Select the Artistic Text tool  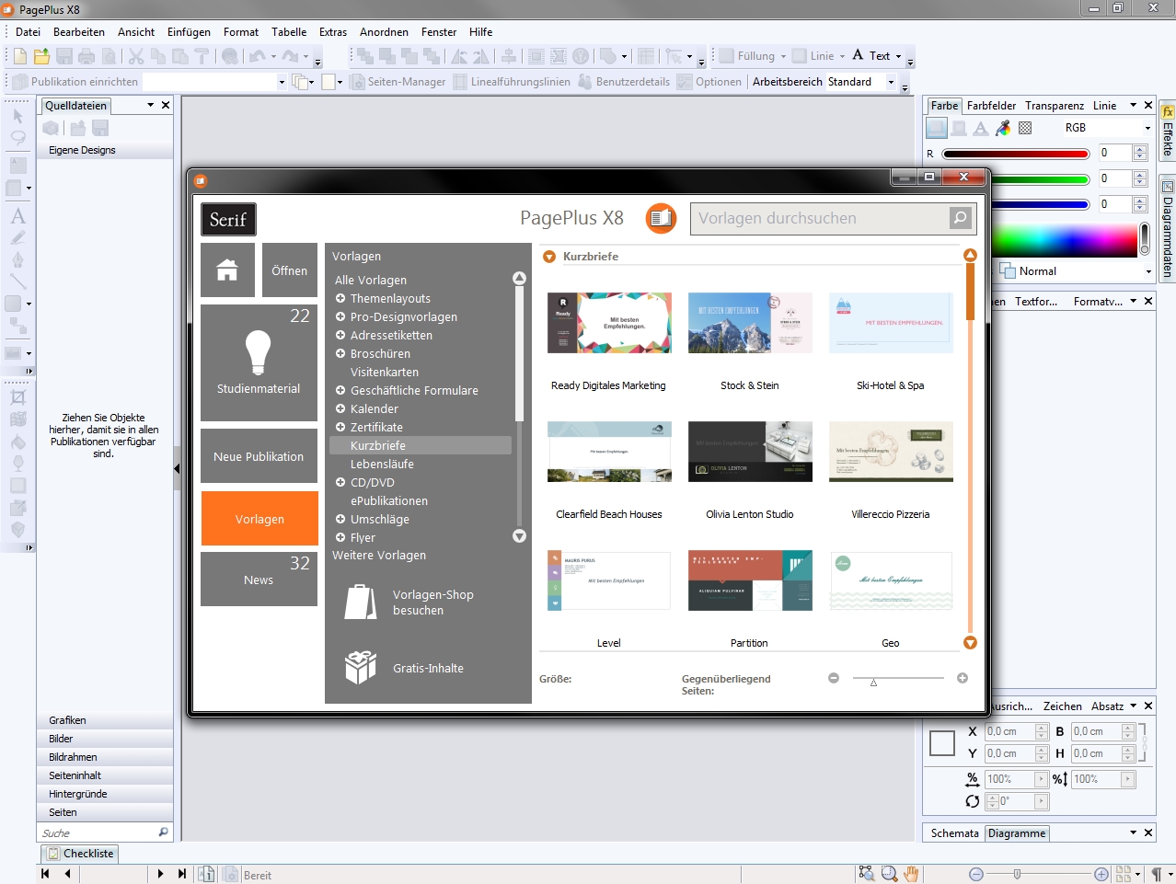(x=17, y=214)
